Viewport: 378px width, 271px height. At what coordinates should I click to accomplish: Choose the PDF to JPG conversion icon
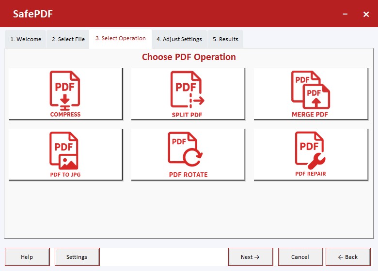[x=65, y=154]
